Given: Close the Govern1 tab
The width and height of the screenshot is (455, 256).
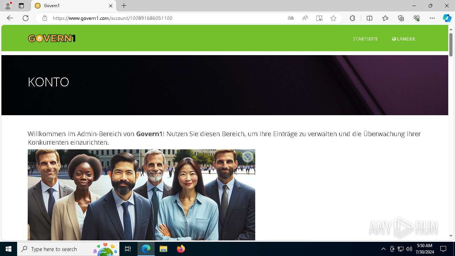Looking at the screenshot, I should [x=111, y=6].
